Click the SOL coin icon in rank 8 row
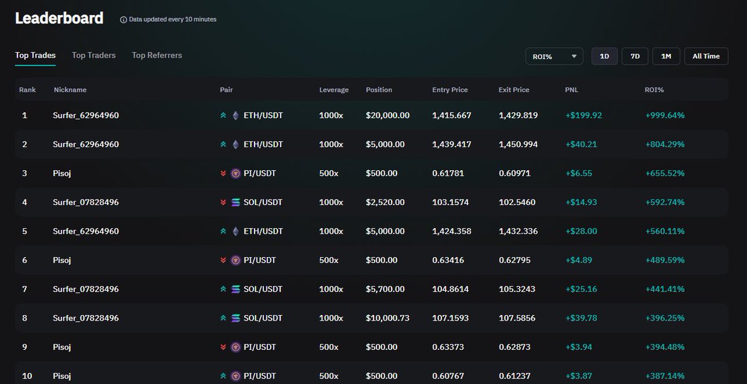This screenshot has width=747, height=384. (235, 318)
